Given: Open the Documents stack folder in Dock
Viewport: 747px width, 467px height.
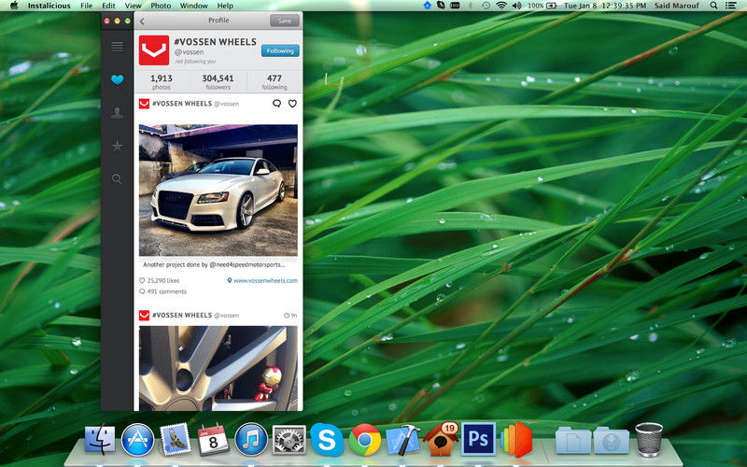Looking at the screenshot, I should (573, 440).
